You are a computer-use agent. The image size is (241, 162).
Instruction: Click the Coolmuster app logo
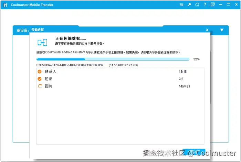pyautogui.click(x=6, y=5)
